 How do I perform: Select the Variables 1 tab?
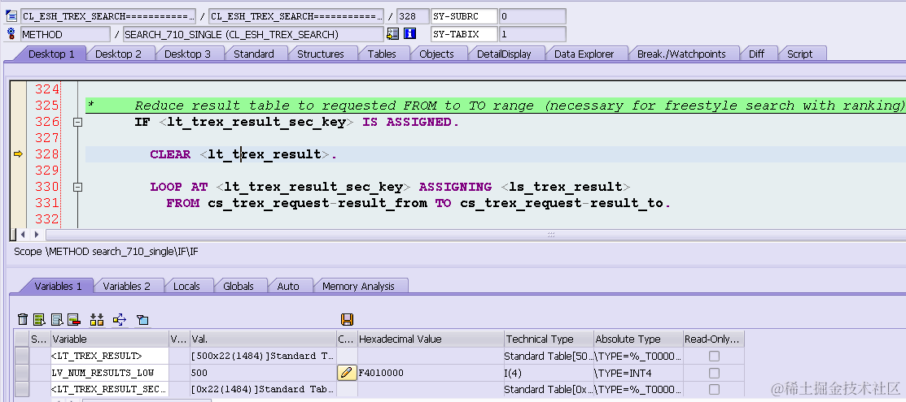(58, 286)
